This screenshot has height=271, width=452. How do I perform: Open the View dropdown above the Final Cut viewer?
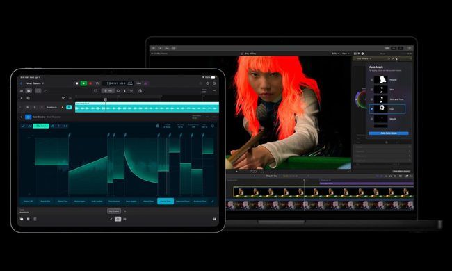346,54
